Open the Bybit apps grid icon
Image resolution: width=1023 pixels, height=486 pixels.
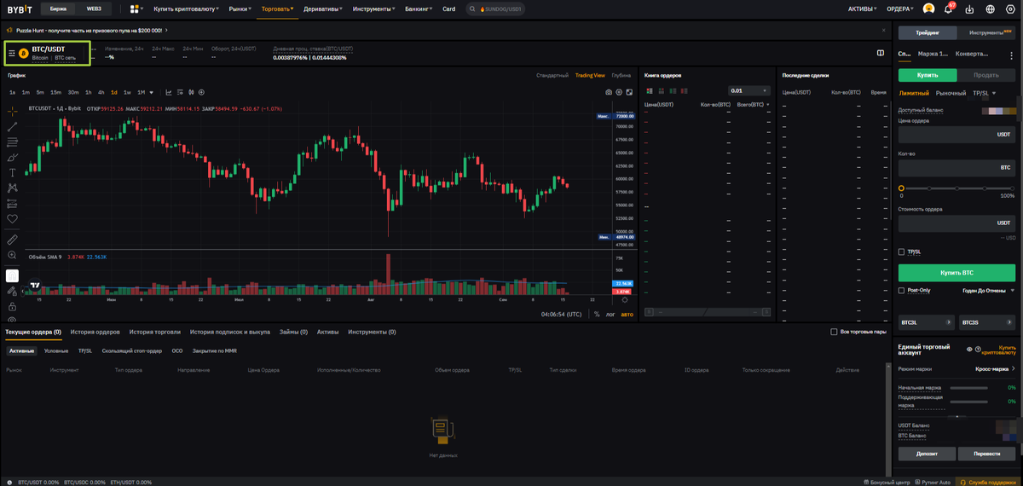tap(135, 9)
